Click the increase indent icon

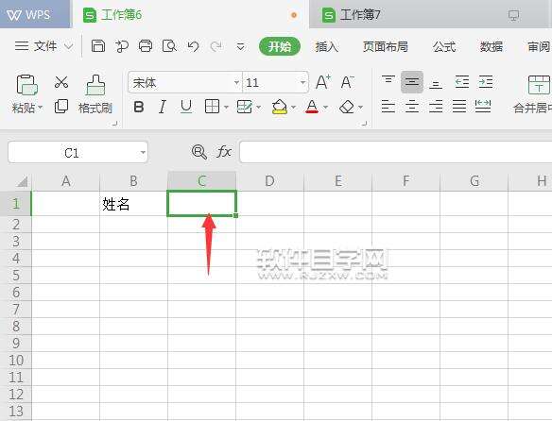coord(486,82)
